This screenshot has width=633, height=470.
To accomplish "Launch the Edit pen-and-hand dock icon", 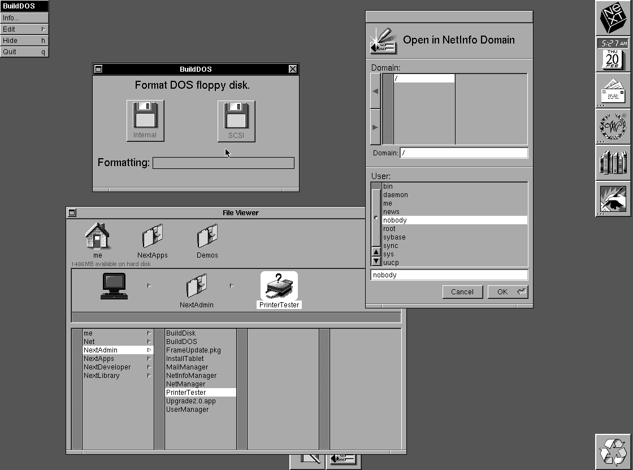I will [613, 198].
